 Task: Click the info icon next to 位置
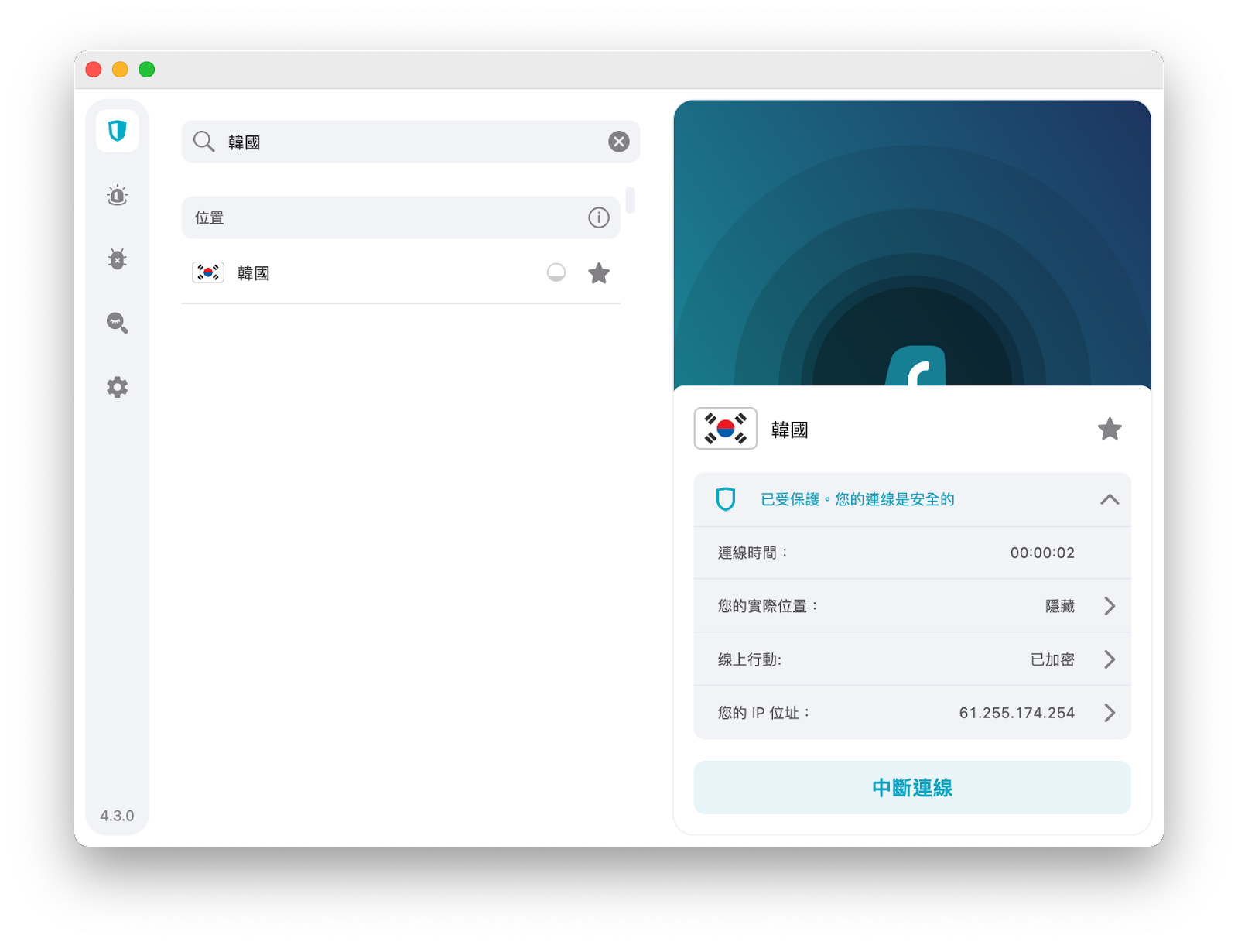[599, 217]
